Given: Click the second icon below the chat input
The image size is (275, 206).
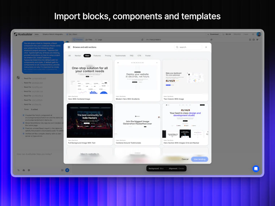Looking at the screenshot, I should point(24,170).
